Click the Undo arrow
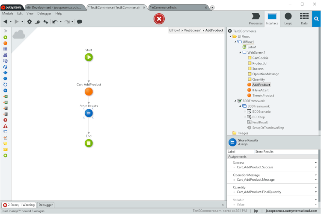 [55, 22]
